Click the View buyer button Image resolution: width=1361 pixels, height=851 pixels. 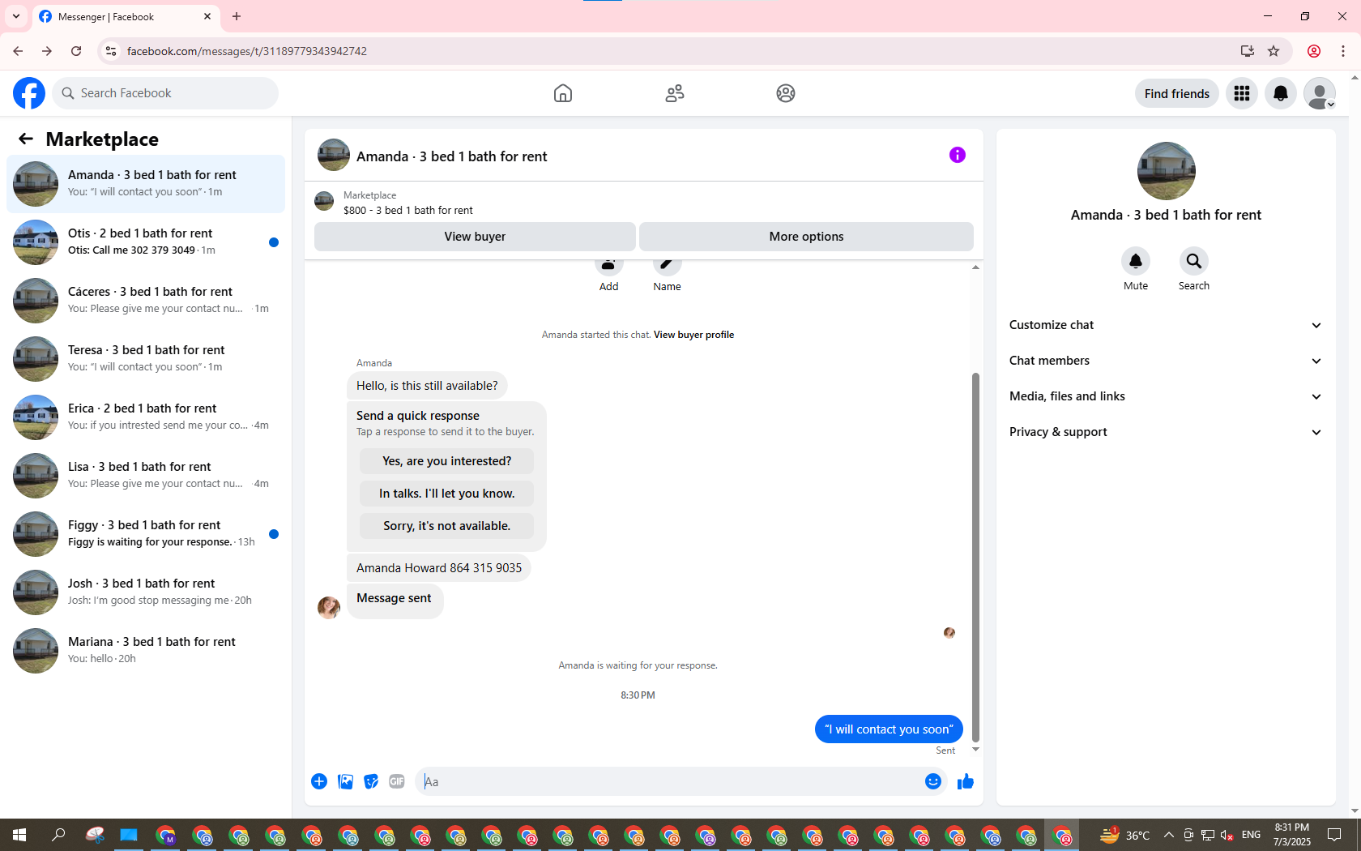point(475,237)
